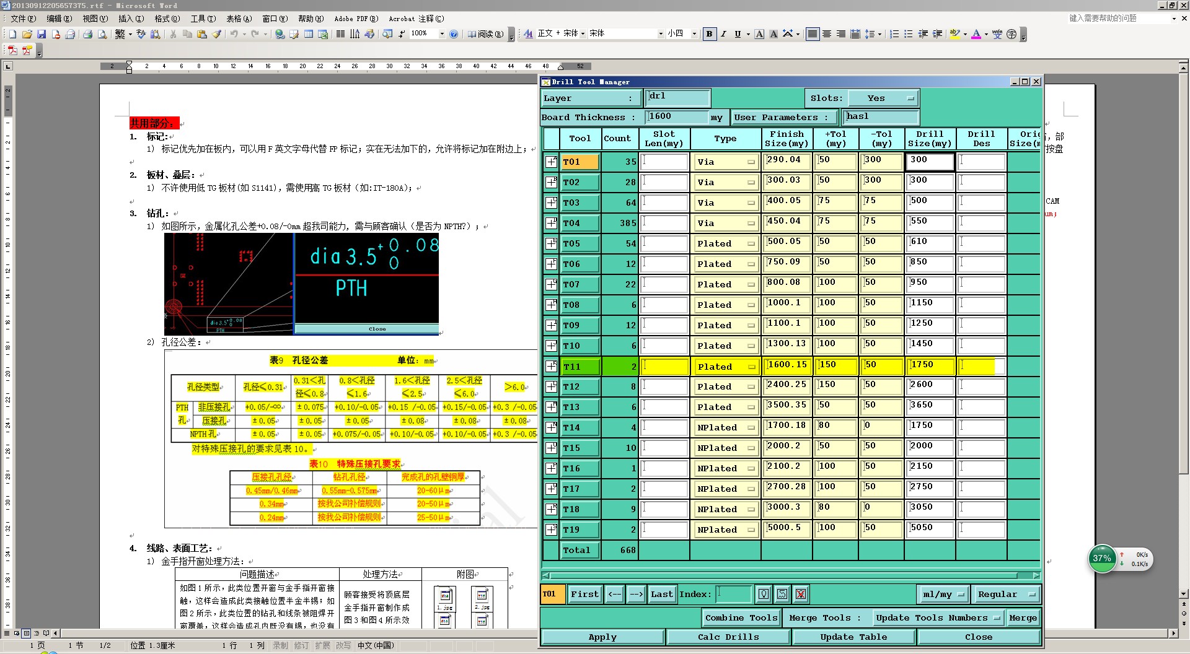Click the Align Left icon
Screen dimensions: 1190x654
812,34
